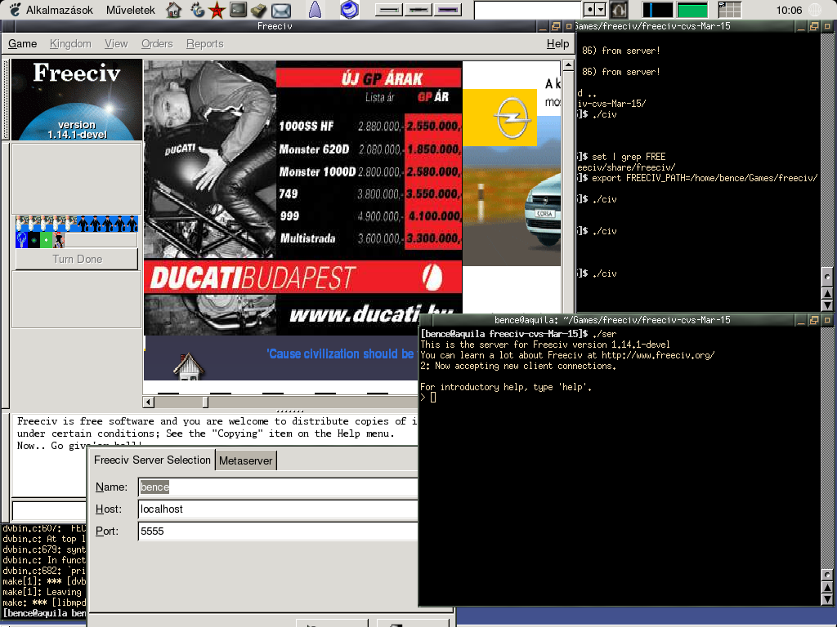Click the leftmost scientist tax rate icon
Screen dimensions: 837x627
click(22, 224)
